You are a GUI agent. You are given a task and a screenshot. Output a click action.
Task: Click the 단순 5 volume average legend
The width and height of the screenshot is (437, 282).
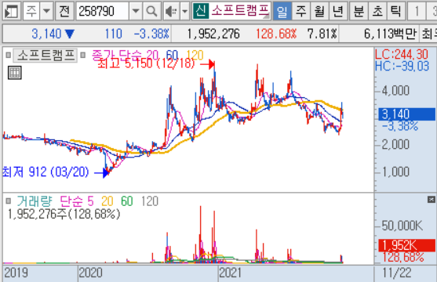coord(77,201)
